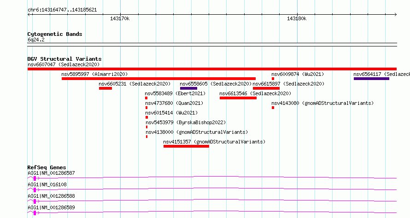Open the nsv6009874 (Wu2021) label

coord(298,74)
